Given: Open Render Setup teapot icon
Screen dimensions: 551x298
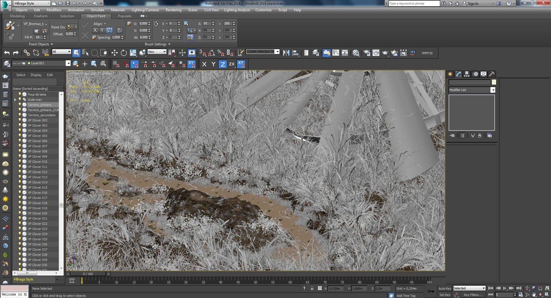Looking at the screenshot, I should coord(367,53).
